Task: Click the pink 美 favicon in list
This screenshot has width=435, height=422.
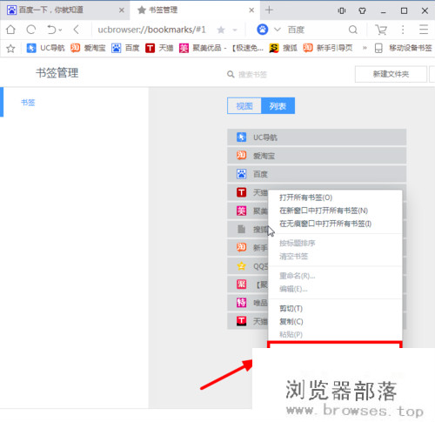Action: tap(241, 211)
